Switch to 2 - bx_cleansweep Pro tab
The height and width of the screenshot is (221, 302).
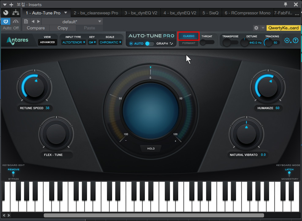click(x=96, y=13)
